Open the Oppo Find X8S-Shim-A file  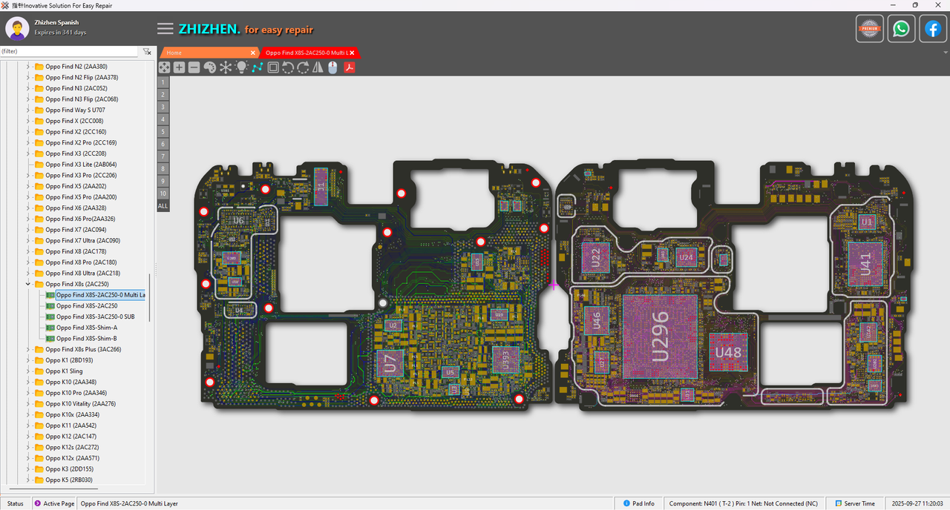87,328
